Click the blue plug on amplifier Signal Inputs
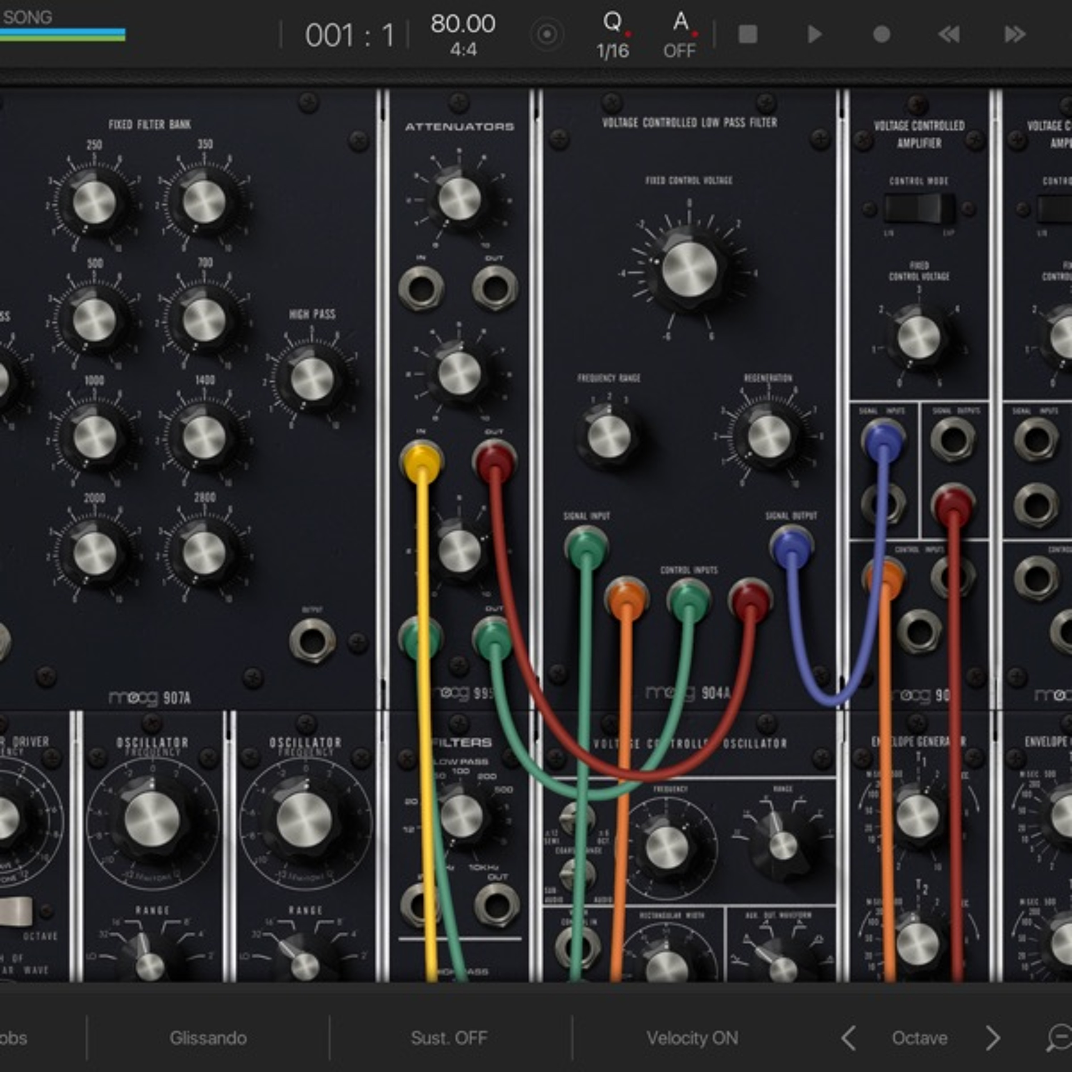 [x=883, y=440]
